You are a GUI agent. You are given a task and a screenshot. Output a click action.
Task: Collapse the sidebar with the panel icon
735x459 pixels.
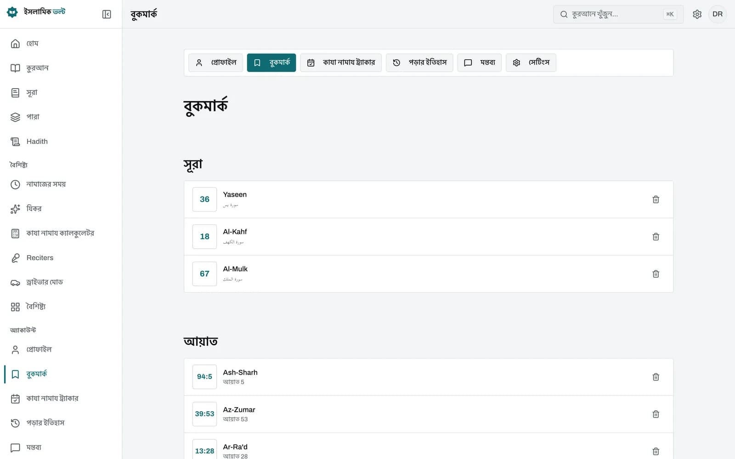pos(107,14)
